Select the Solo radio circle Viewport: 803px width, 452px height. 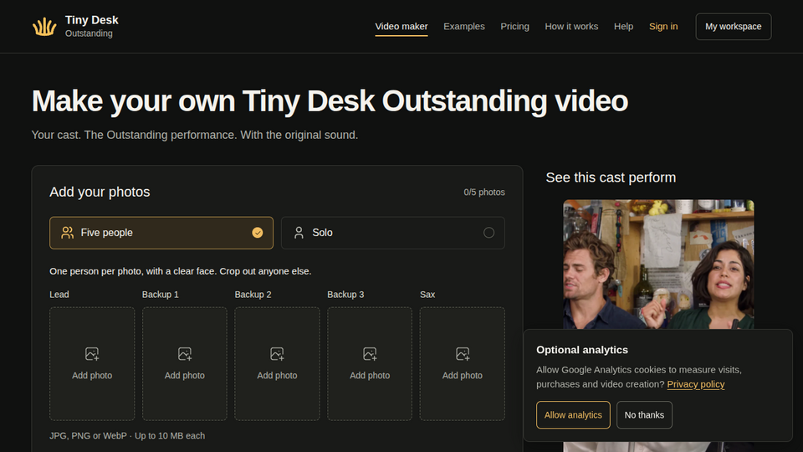(489, 233)
